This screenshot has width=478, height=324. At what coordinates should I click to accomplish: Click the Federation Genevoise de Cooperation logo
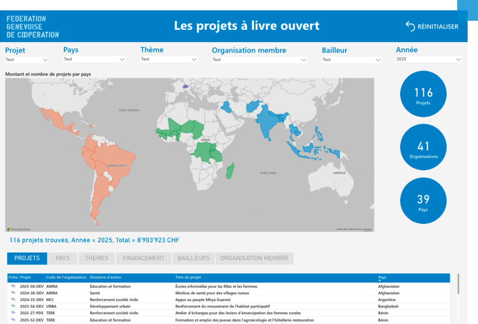pos(33,26)
